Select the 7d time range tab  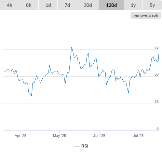click(x=67, y=5)
